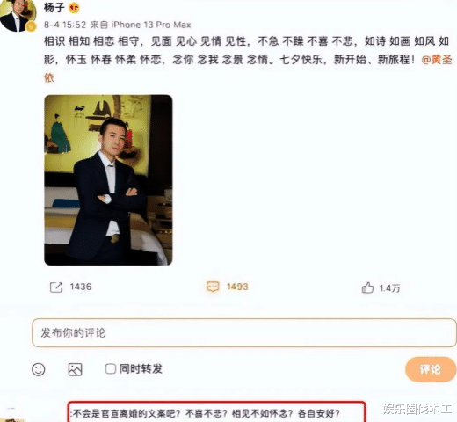This screenshot has width=457, height=422.
Task: Click the verified badge on the avatar
Action: point(31,27)
